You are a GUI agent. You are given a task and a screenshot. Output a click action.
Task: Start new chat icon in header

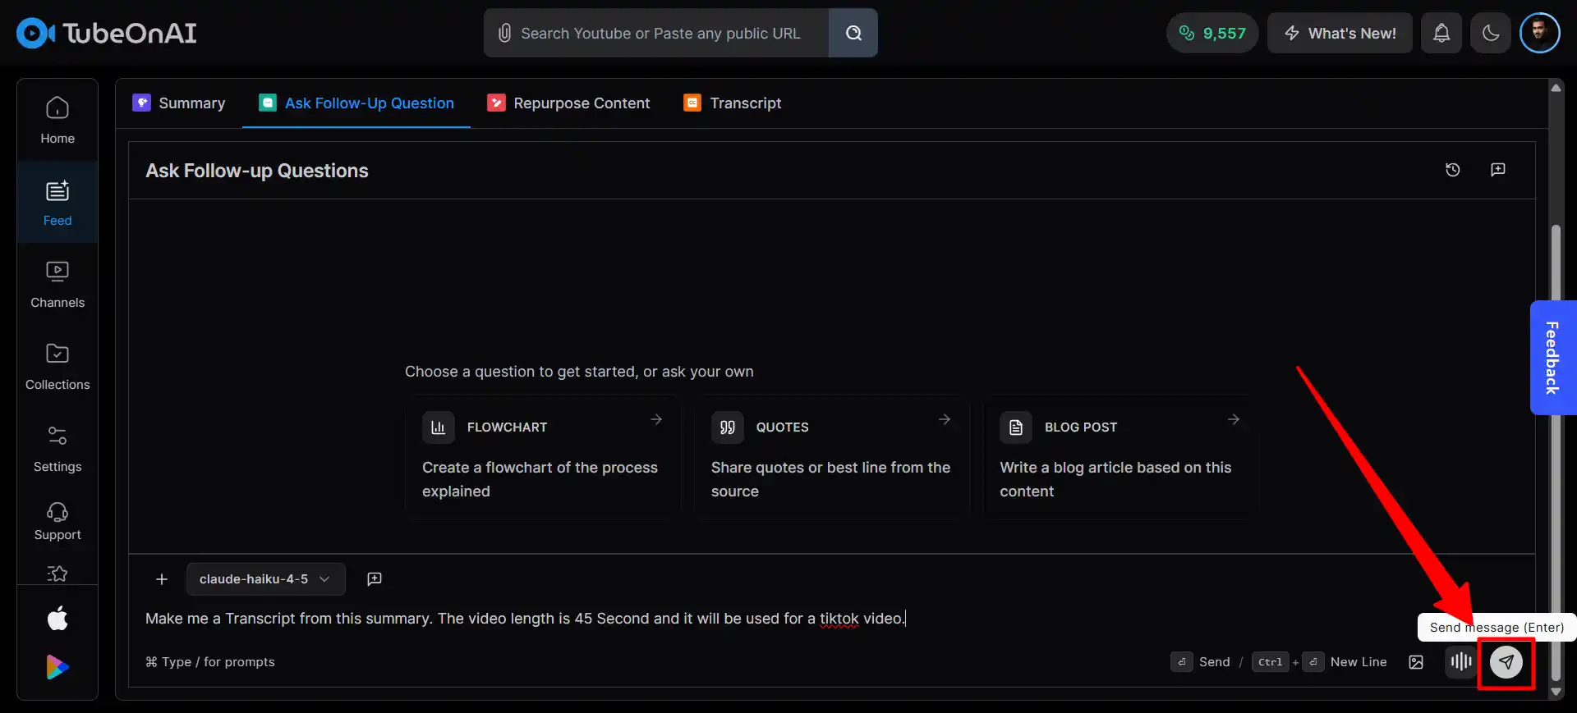click(x=1497, y=170)
